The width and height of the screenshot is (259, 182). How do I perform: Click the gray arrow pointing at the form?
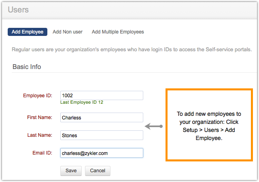tap(154, 127)
